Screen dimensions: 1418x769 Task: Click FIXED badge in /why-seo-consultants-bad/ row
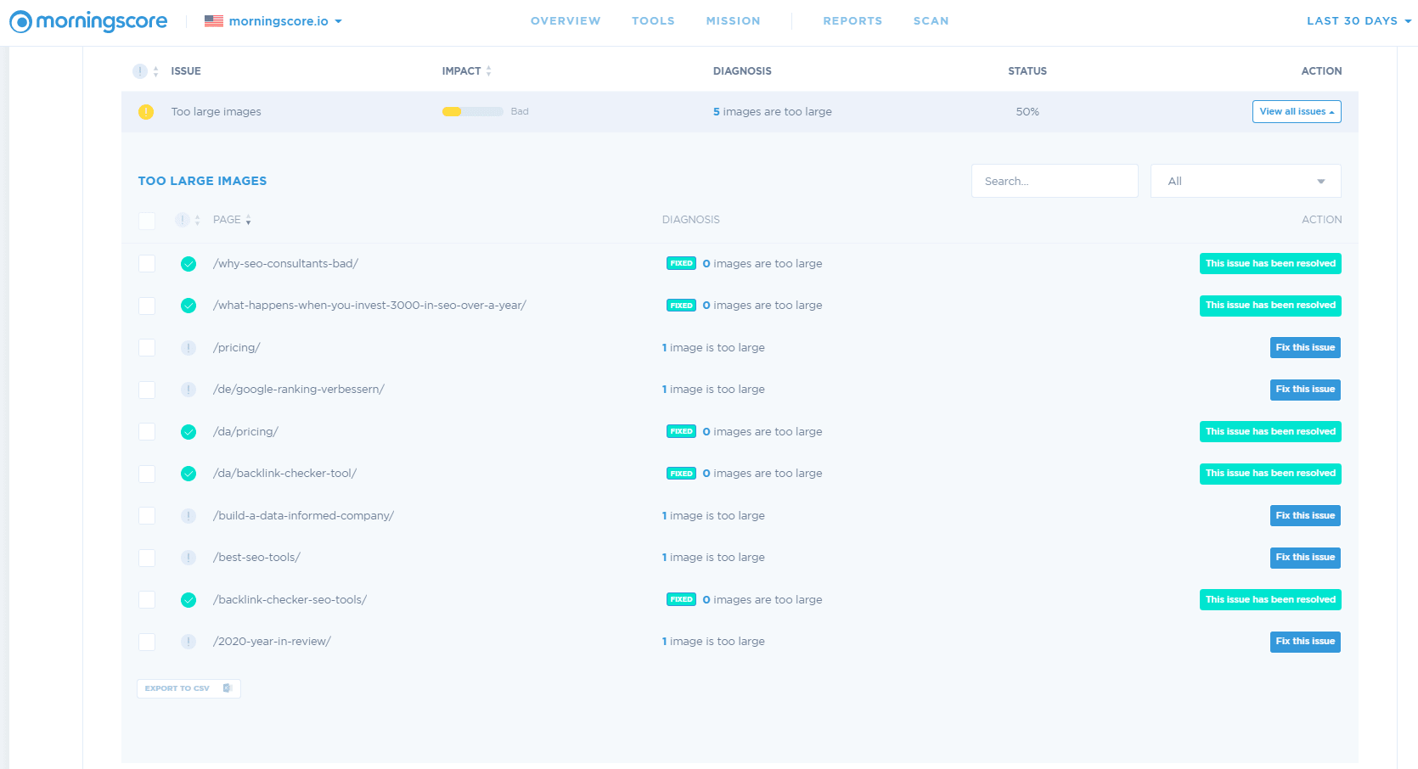pos(681,264)
